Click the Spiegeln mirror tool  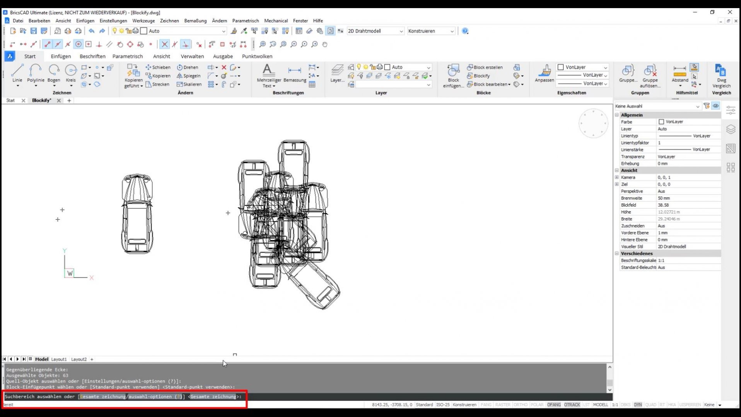[188, 76]
